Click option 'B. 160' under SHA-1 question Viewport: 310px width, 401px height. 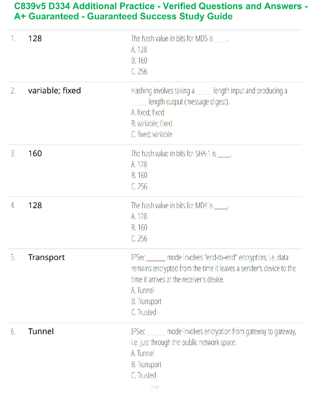click(x=139, y=175)
